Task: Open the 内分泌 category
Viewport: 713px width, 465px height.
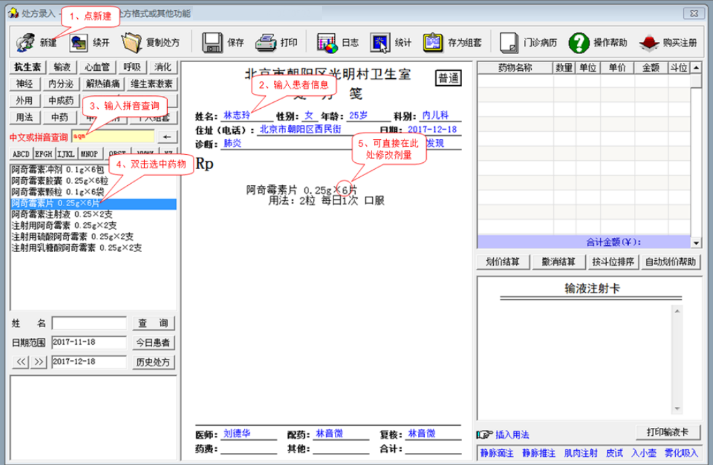Action: 61,84
